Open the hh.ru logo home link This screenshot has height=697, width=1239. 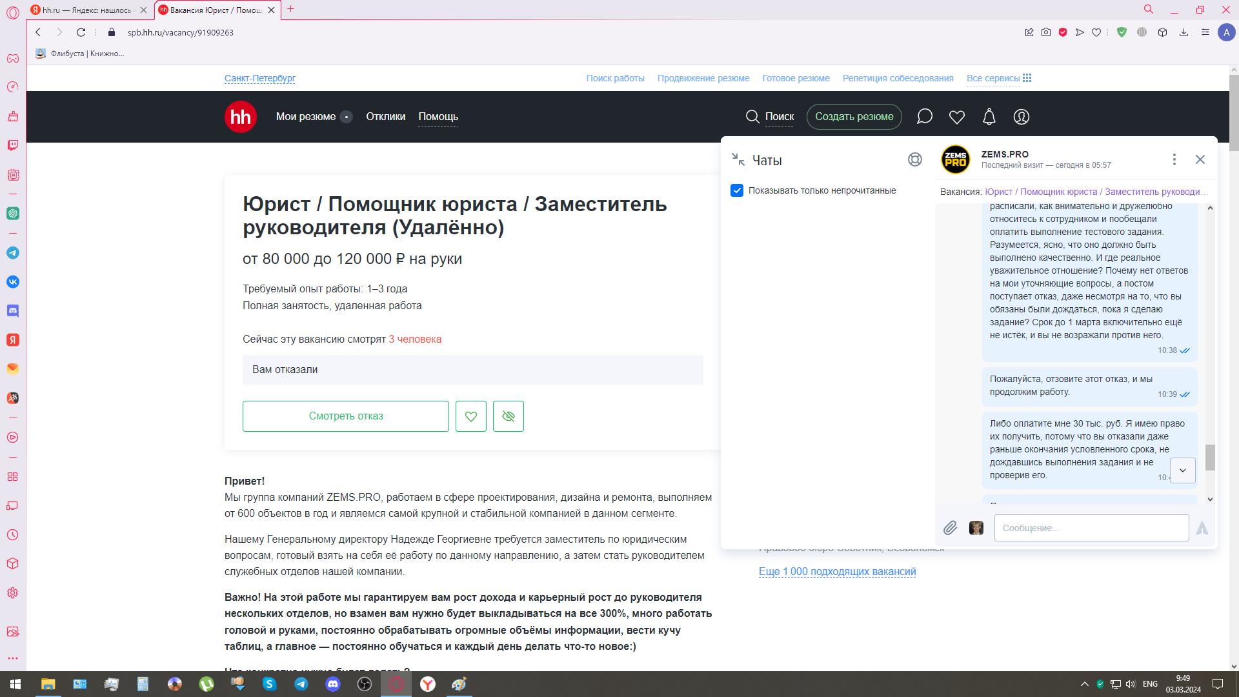pyautogui.click(x=241, y=117)
